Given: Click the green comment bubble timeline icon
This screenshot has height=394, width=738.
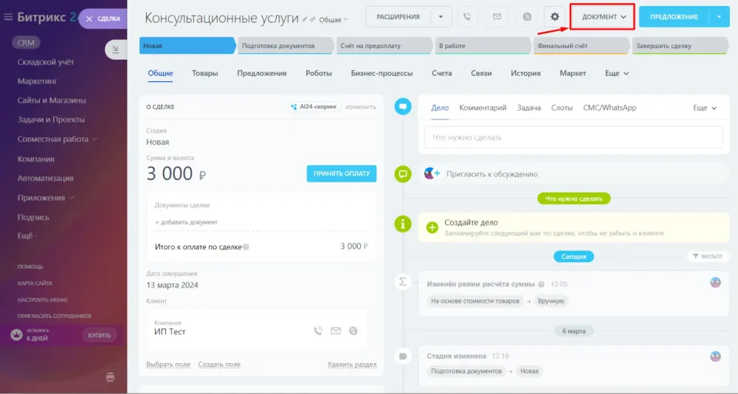Looking at the screenshot, I should click(403, 174).
